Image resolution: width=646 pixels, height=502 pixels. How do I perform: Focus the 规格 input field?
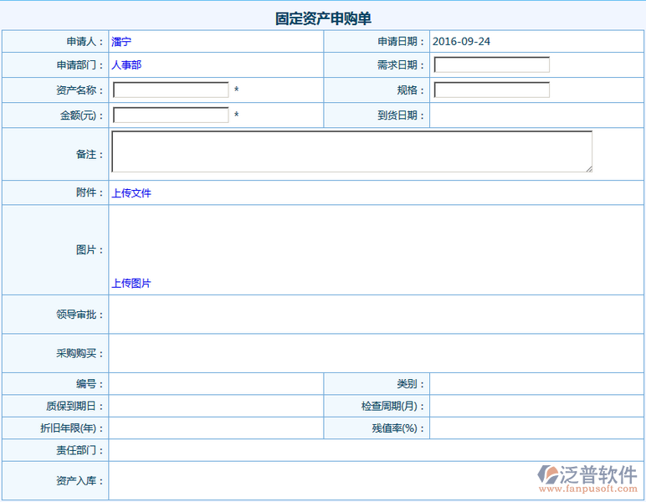pyautogui.click(x=491, y=90)
